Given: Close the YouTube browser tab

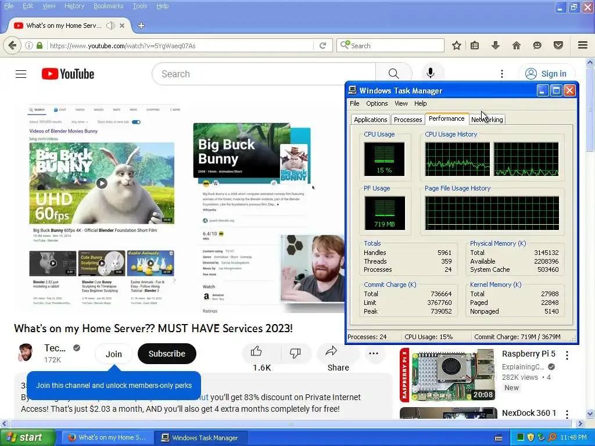Looking at the screenshot, I should [122, 26].
